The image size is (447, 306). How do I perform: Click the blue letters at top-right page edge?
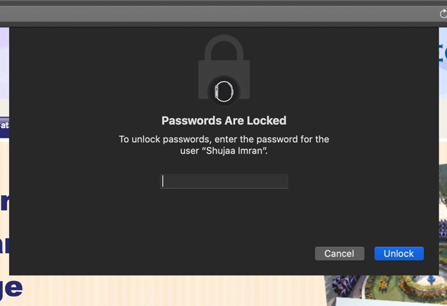point(443,54)
